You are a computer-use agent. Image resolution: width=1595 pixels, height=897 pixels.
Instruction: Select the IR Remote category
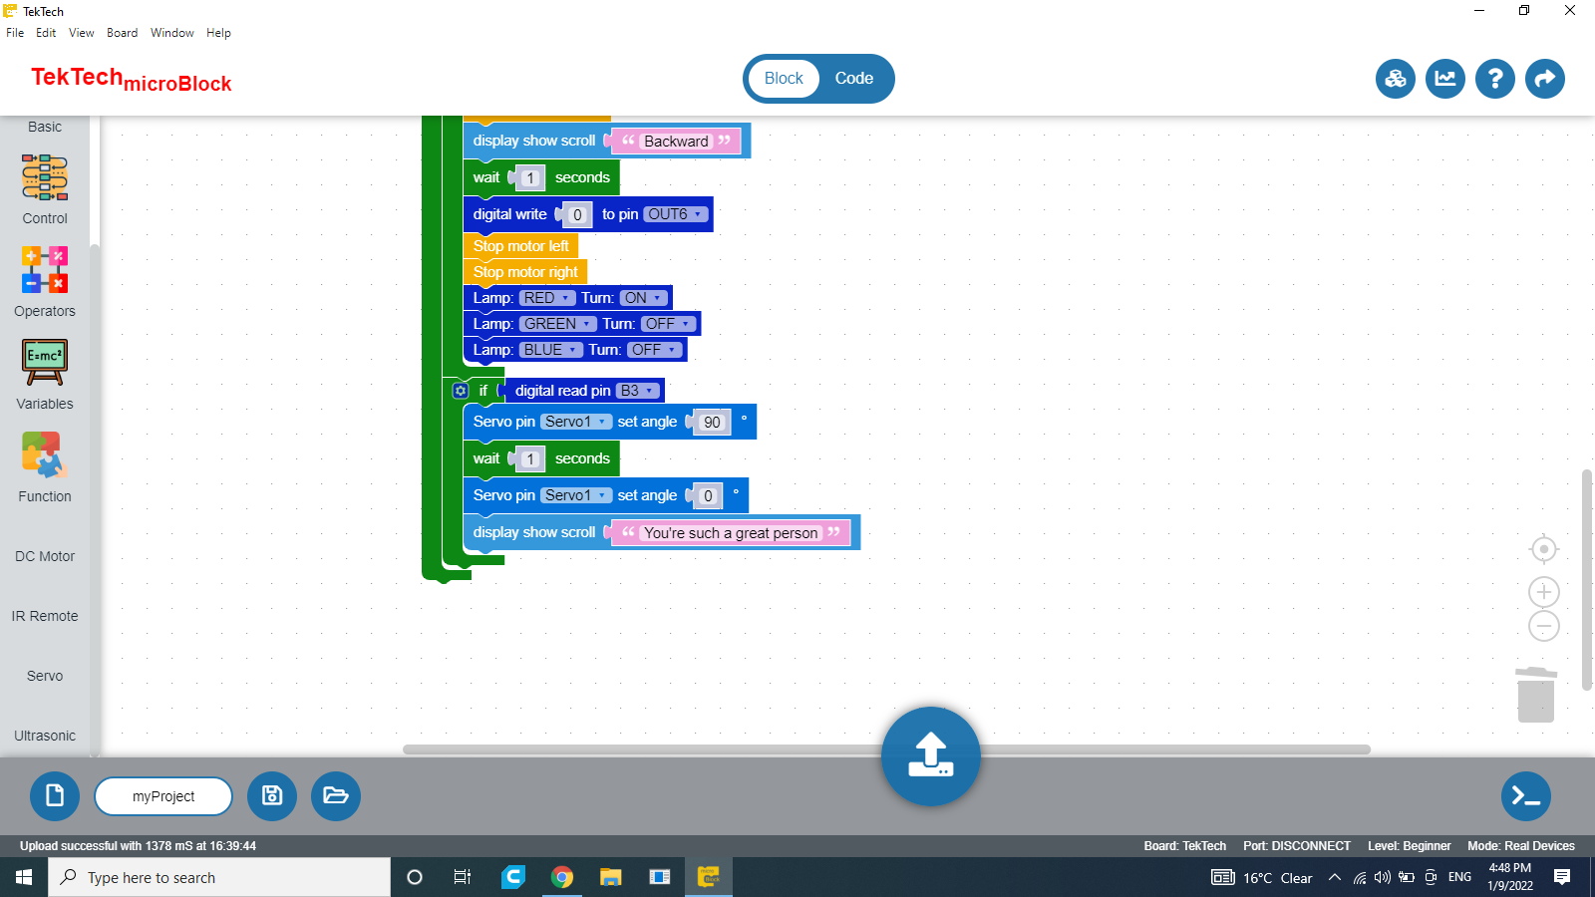[x=45, y=616]
